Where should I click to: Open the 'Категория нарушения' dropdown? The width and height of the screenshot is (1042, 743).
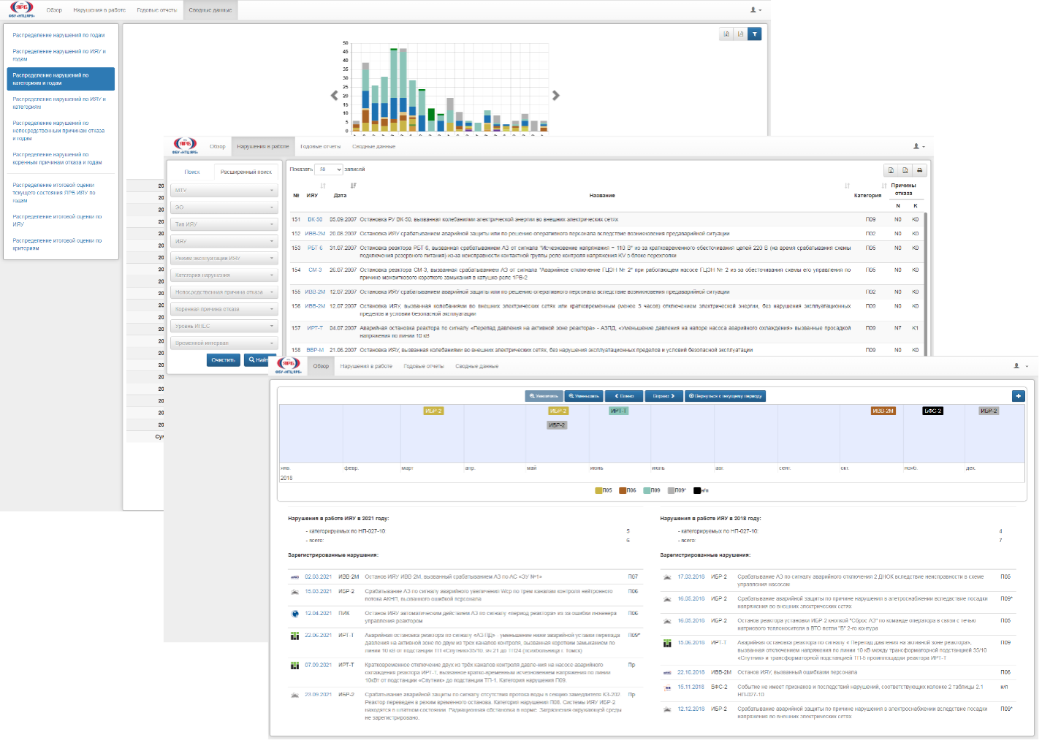(224, 275)
